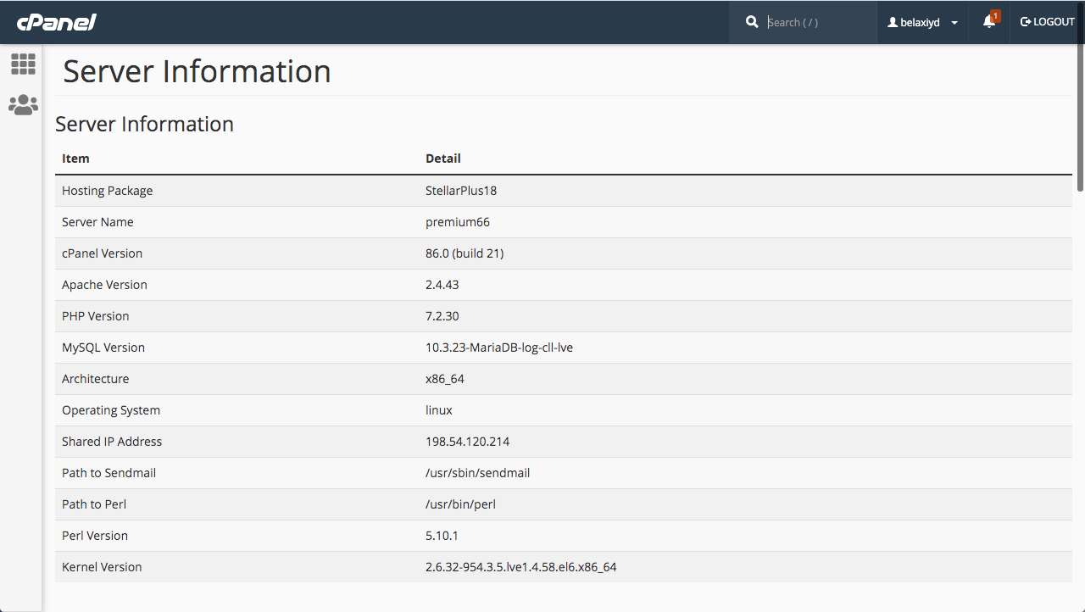The width and height of the screenshot is (1085, 612).
Task: Open the user menu chevron
Action: click(954, 22)
